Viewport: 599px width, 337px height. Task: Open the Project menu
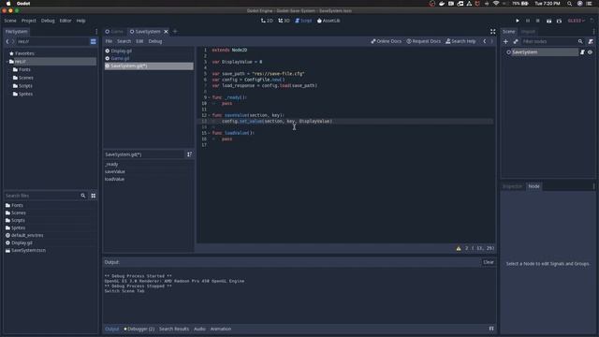pyautogui.click(x=29, y=21)
